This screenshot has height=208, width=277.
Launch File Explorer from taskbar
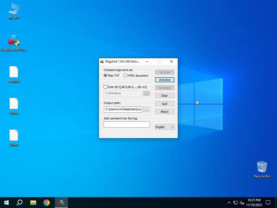(x=33, y=203)
